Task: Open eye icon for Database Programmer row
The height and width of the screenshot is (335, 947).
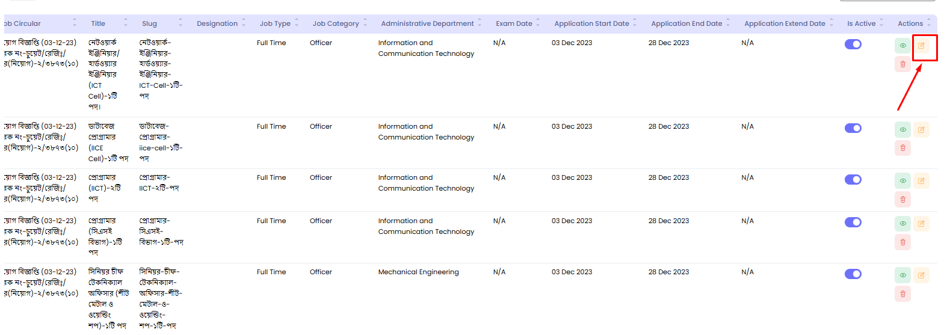Action: pyautogui.click(x=902, y=130)
